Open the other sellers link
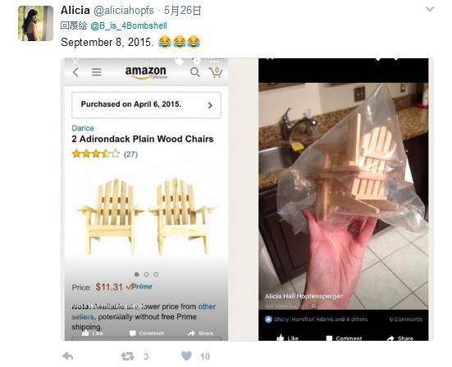Viewport: 452px width, 367px height. [x=207, y=306]
